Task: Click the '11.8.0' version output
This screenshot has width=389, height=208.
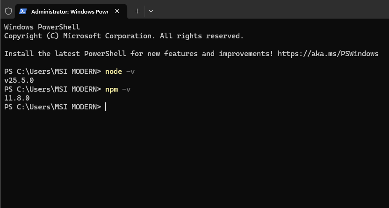Action: (x=17, y=98)
